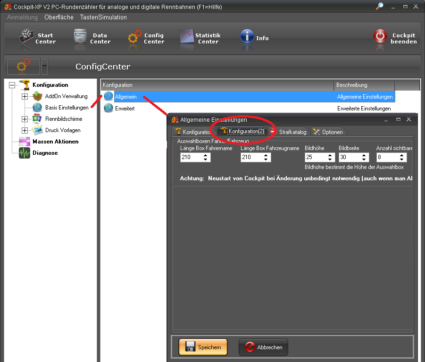Open the Oberfläche menu
Screen dimensions: 425x362
pos(59,17)
